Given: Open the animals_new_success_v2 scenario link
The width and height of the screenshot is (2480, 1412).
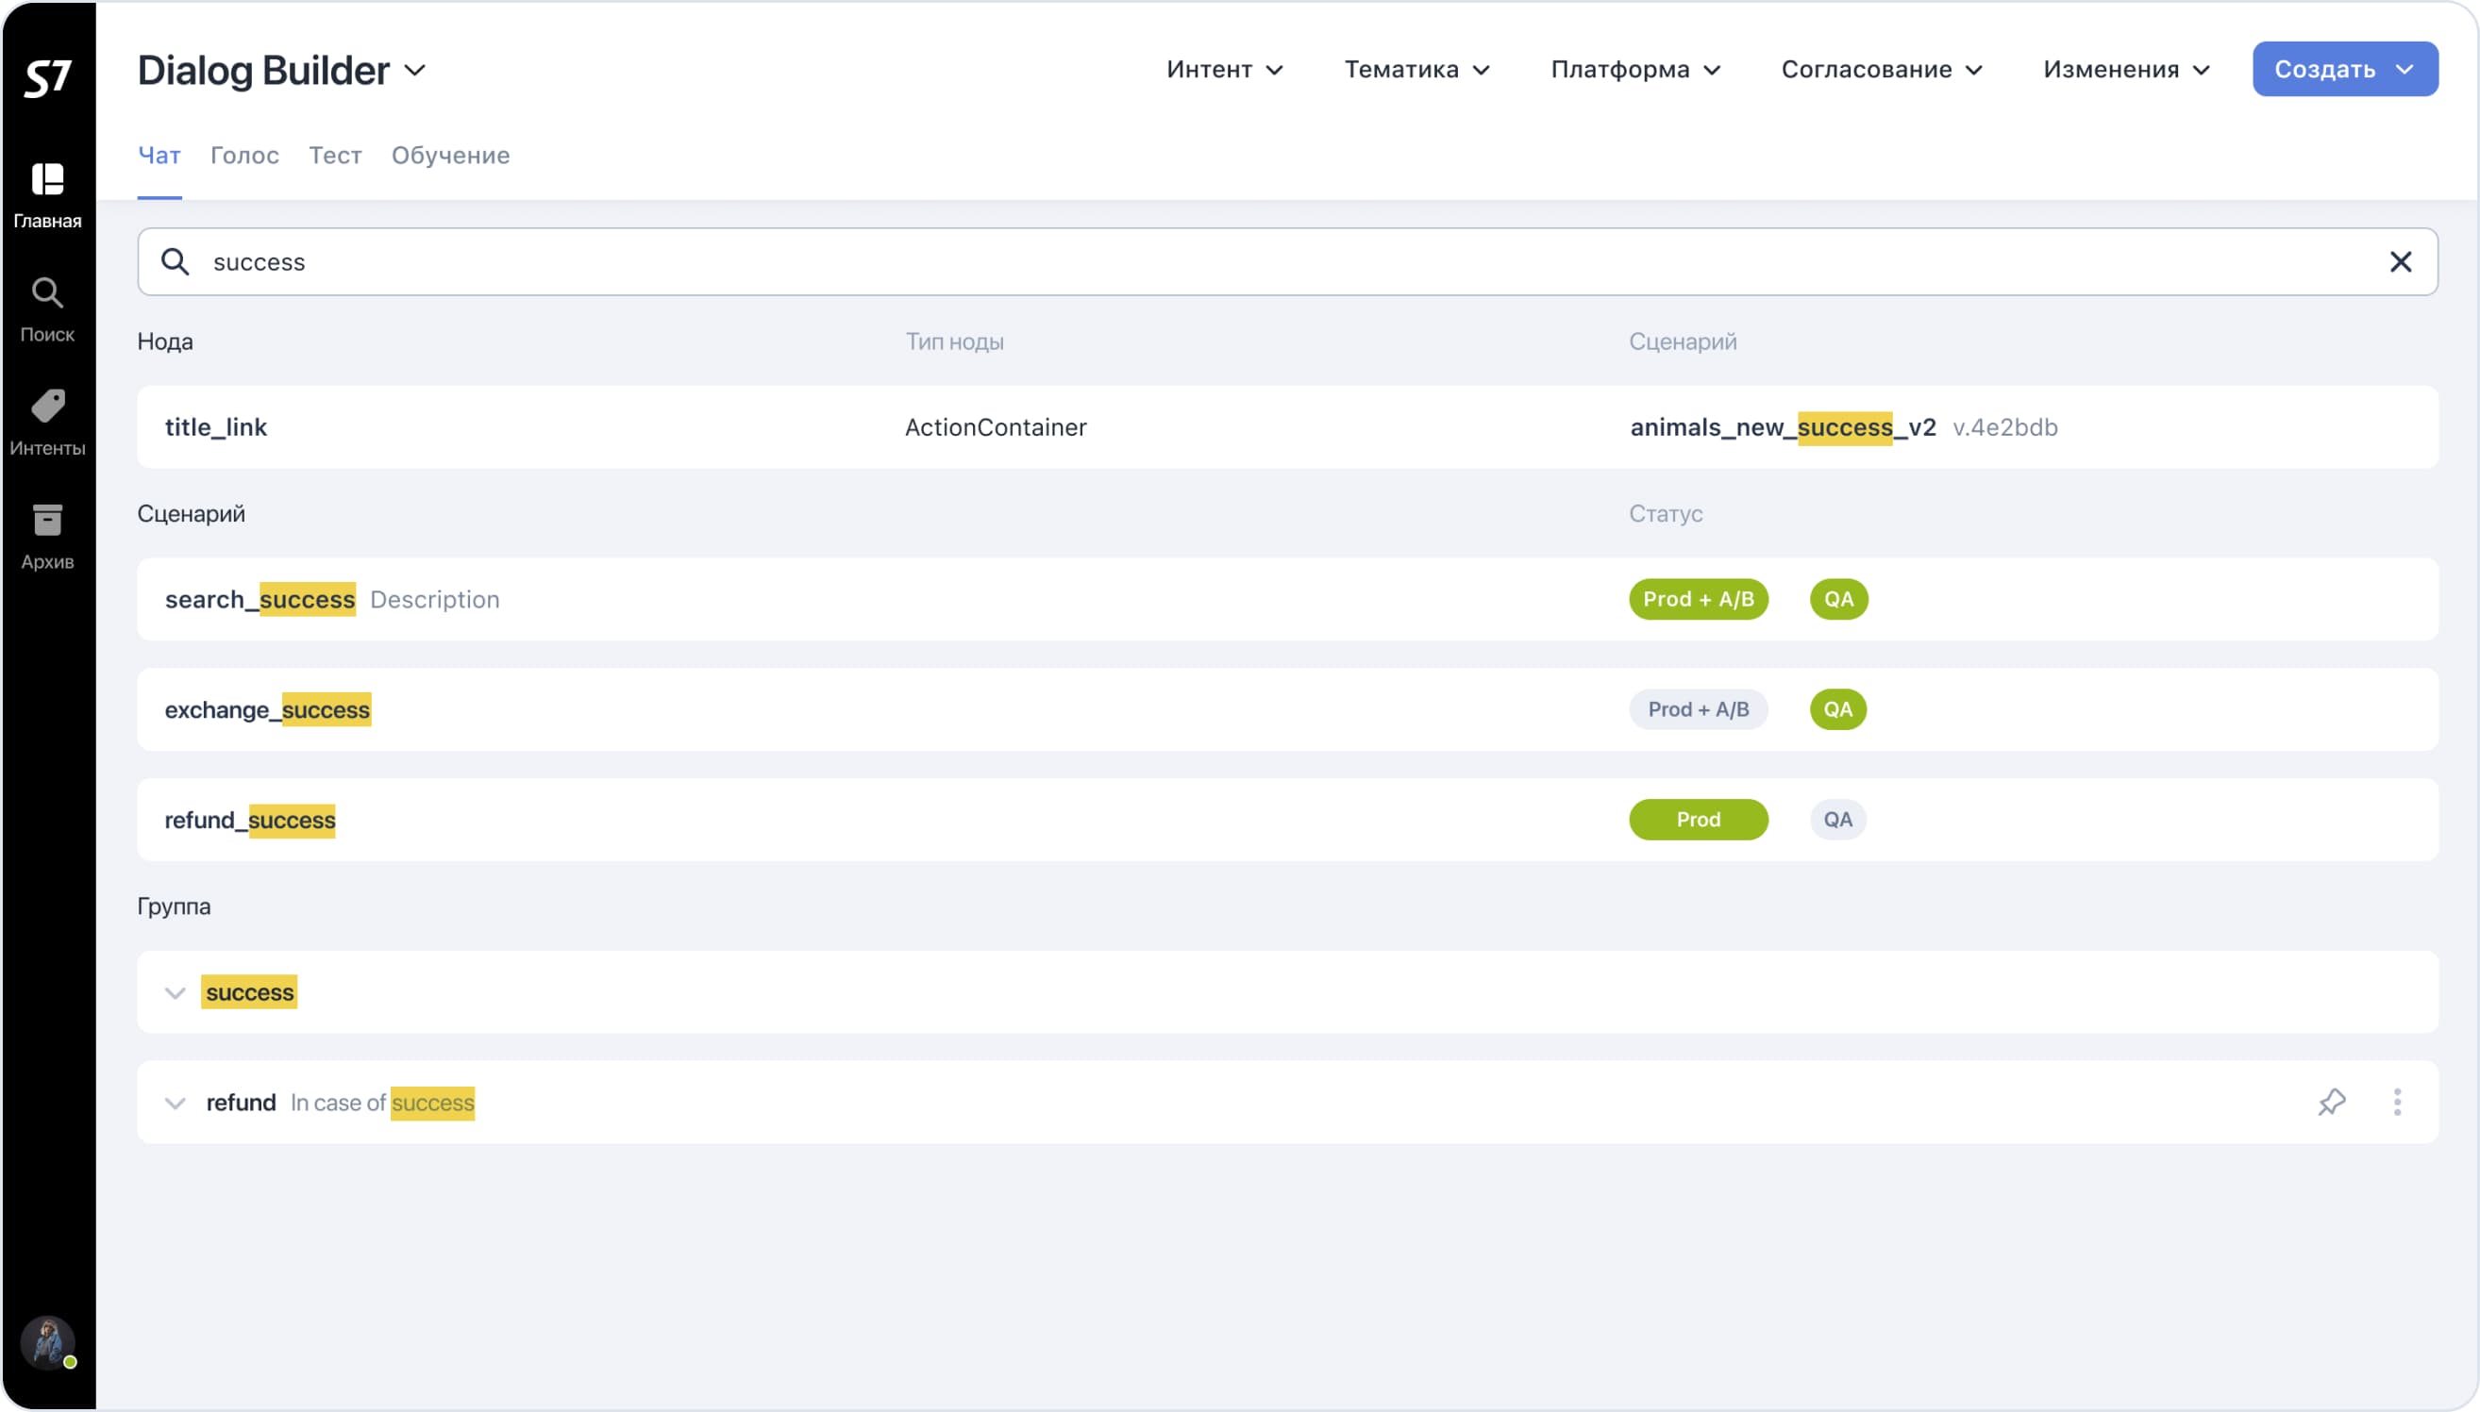Looking at the screenshot, I should pos(1783,426).
